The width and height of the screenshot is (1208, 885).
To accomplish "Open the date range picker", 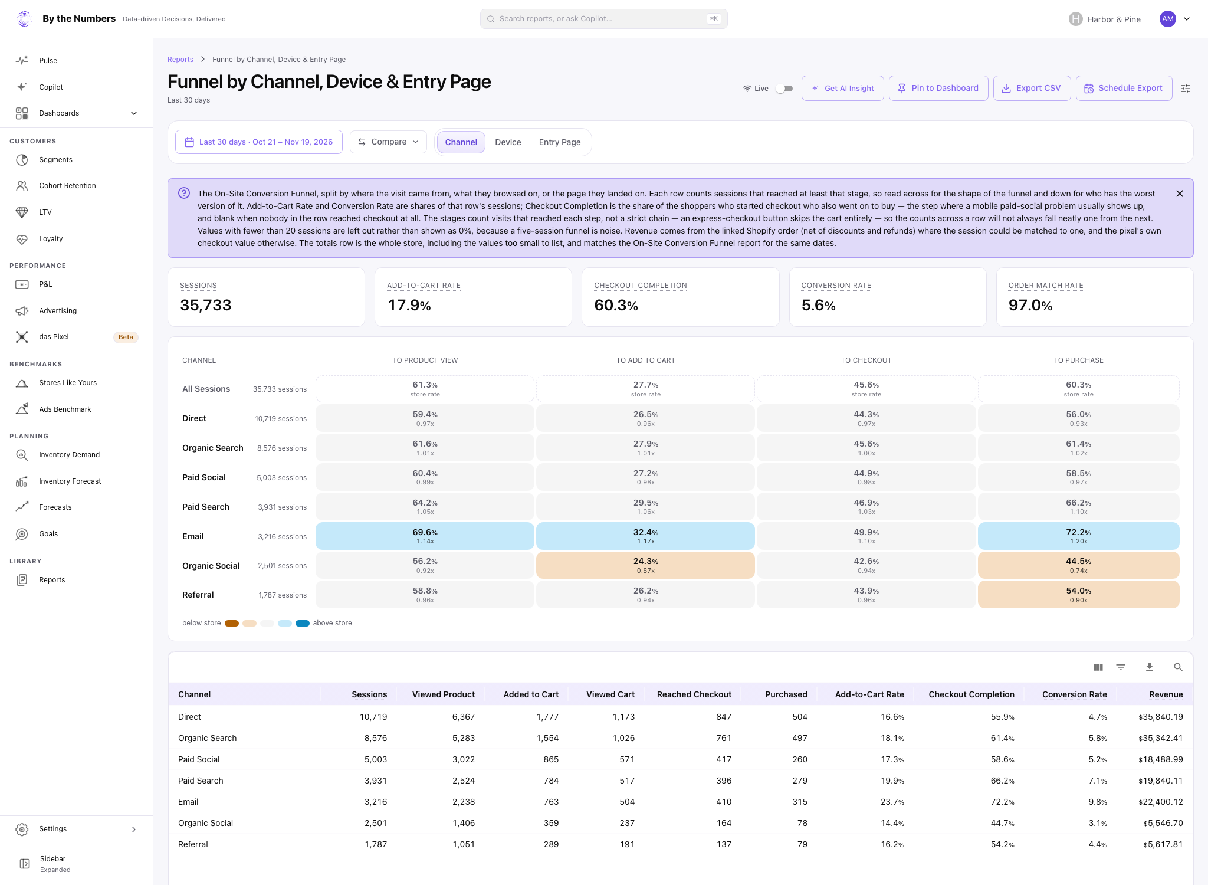I will point(259,142).
